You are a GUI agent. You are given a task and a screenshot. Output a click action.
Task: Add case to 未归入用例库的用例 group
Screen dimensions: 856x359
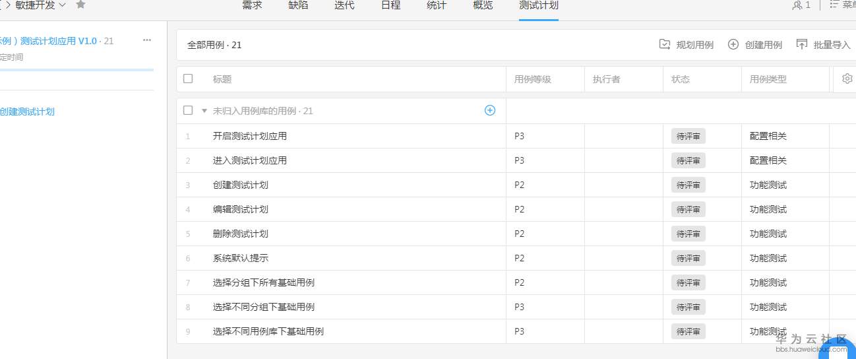[x=490, y=110]
